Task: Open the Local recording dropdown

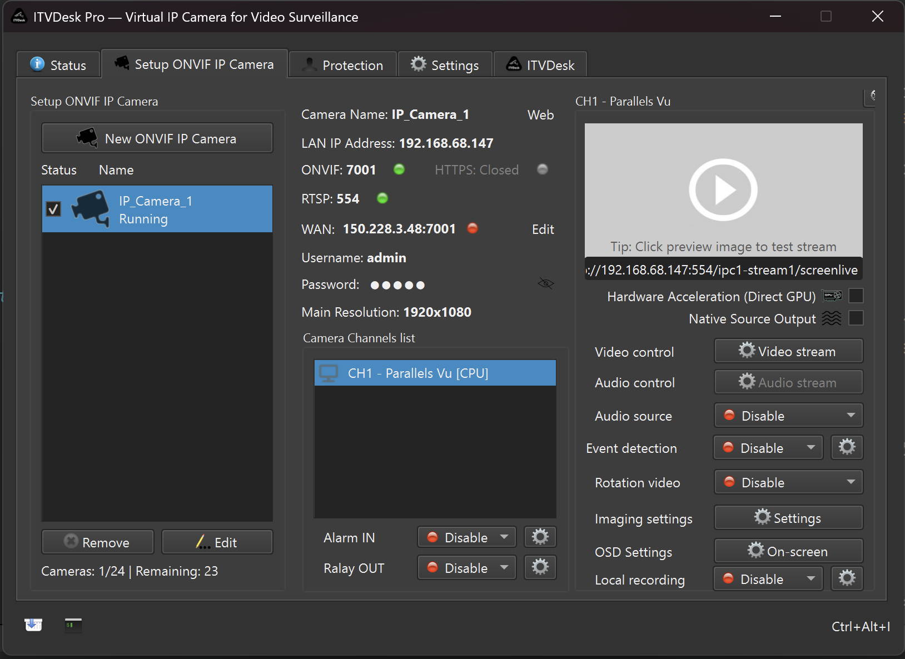Action: click(x=768, y=579)
